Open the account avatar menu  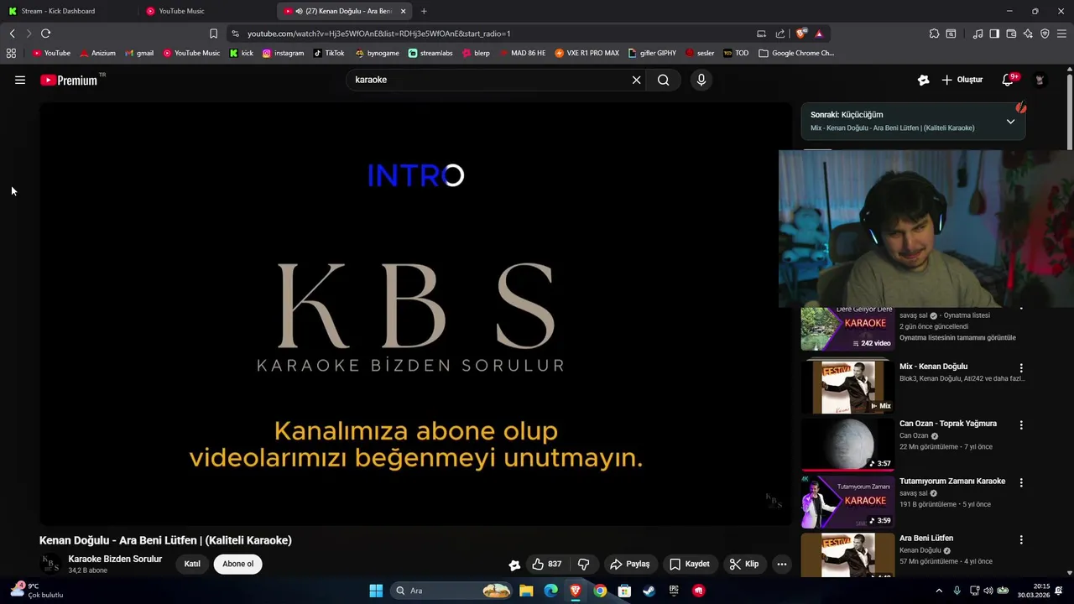coord(1040,80)
